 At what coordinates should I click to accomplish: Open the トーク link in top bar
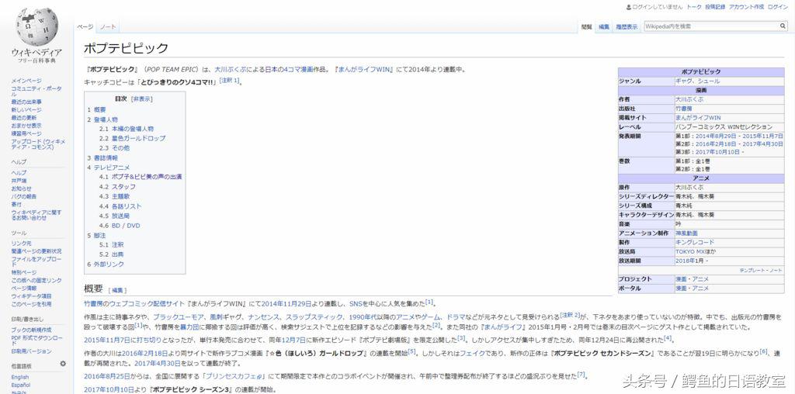[x=694, y=7]
